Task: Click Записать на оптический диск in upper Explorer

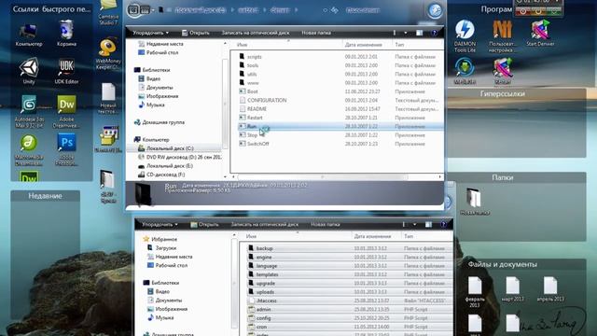Action: tap(256, 34)
